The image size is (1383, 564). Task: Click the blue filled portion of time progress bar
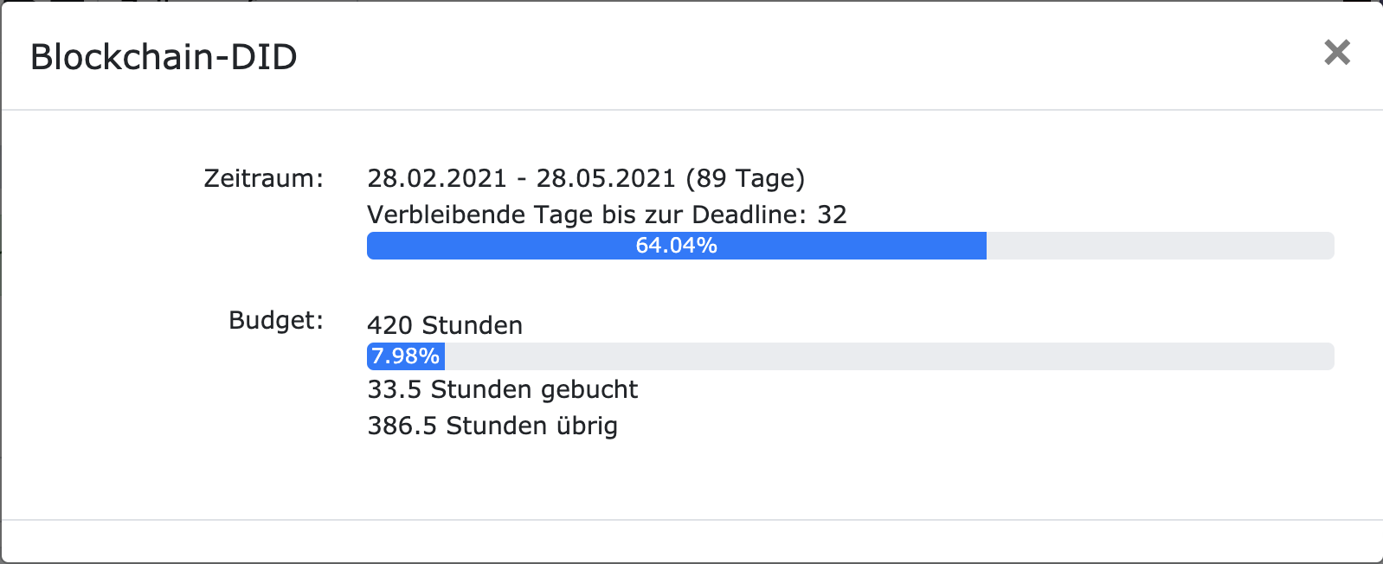(x=502, y=246)
